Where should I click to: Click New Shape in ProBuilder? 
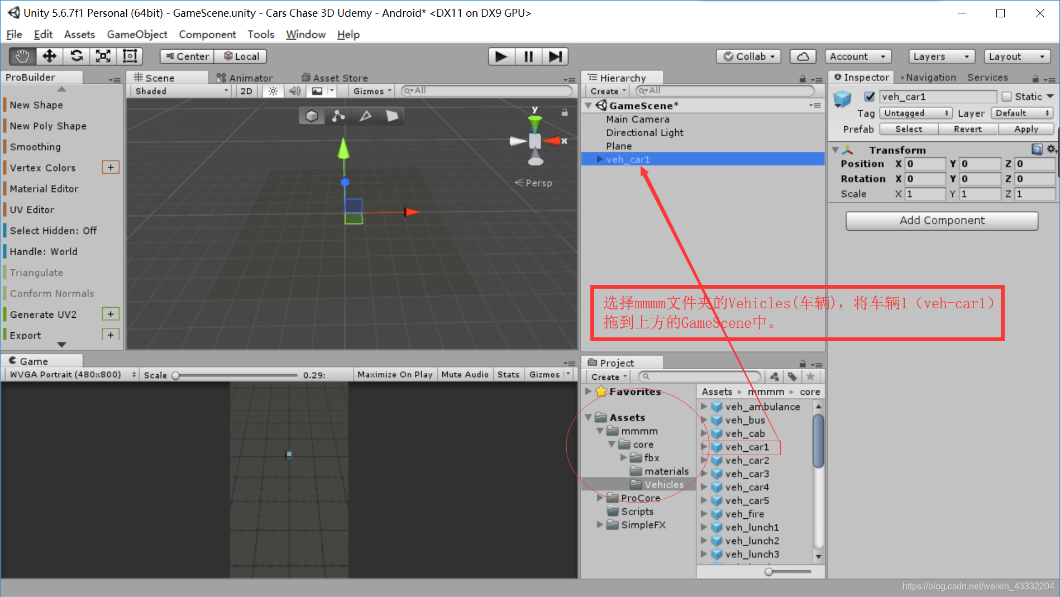pyautogui.click(x=36, y=105)
